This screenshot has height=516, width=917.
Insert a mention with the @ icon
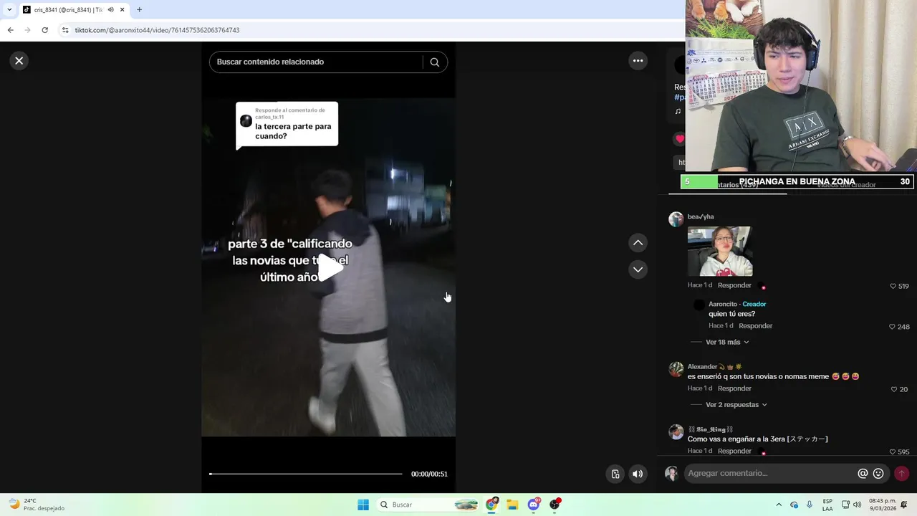(x=863, y=473)
